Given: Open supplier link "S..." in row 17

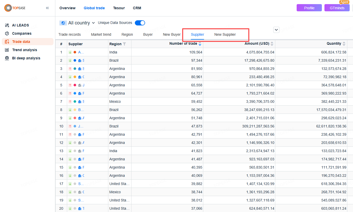Looking at the screenshot, I should click(x=81, y=184).
